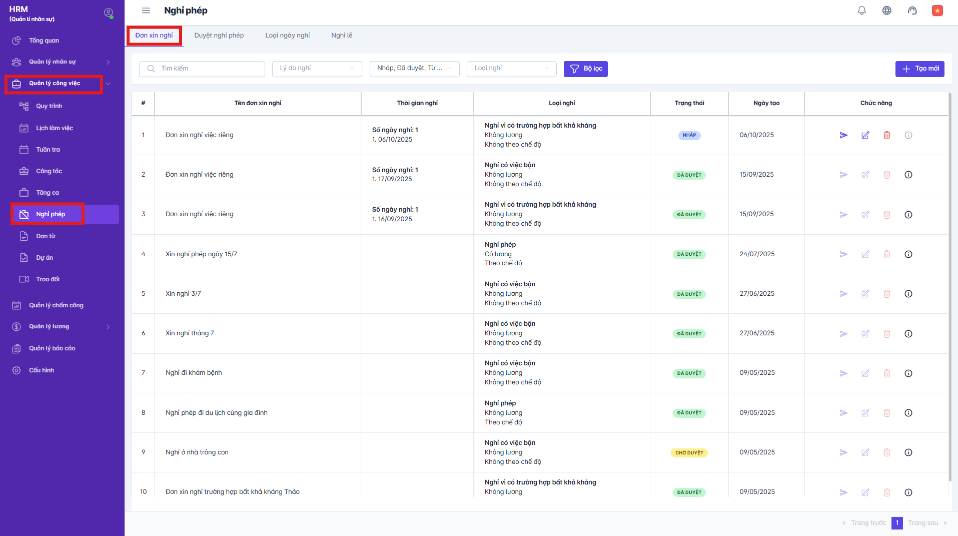Open the notification bell
This screenshot has width=958, height=536.
point(861,11)
